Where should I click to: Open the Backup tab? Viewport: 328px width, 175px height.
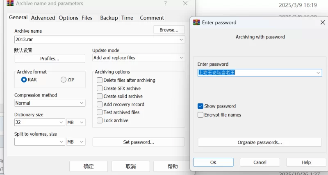(x=109, y=18)
